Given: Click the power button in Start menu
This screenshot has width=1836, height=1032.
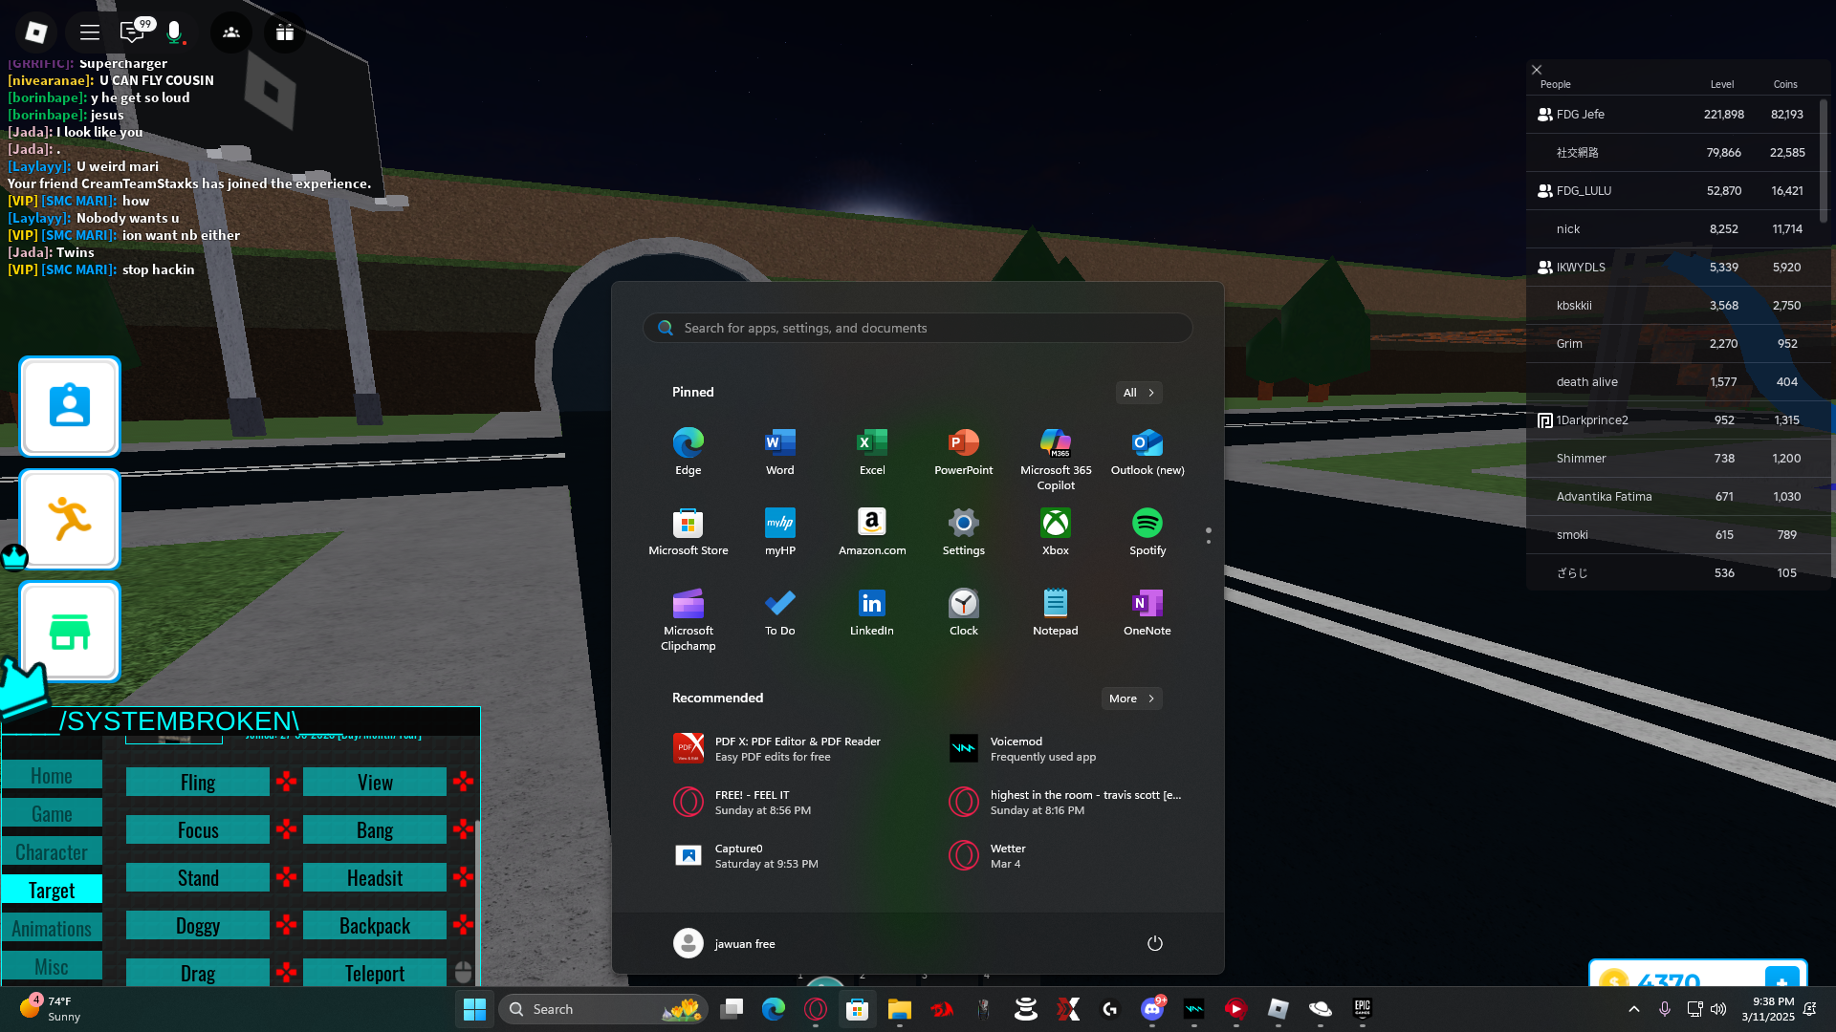Looking at the screenshot, I should [x=1154, y=943].
